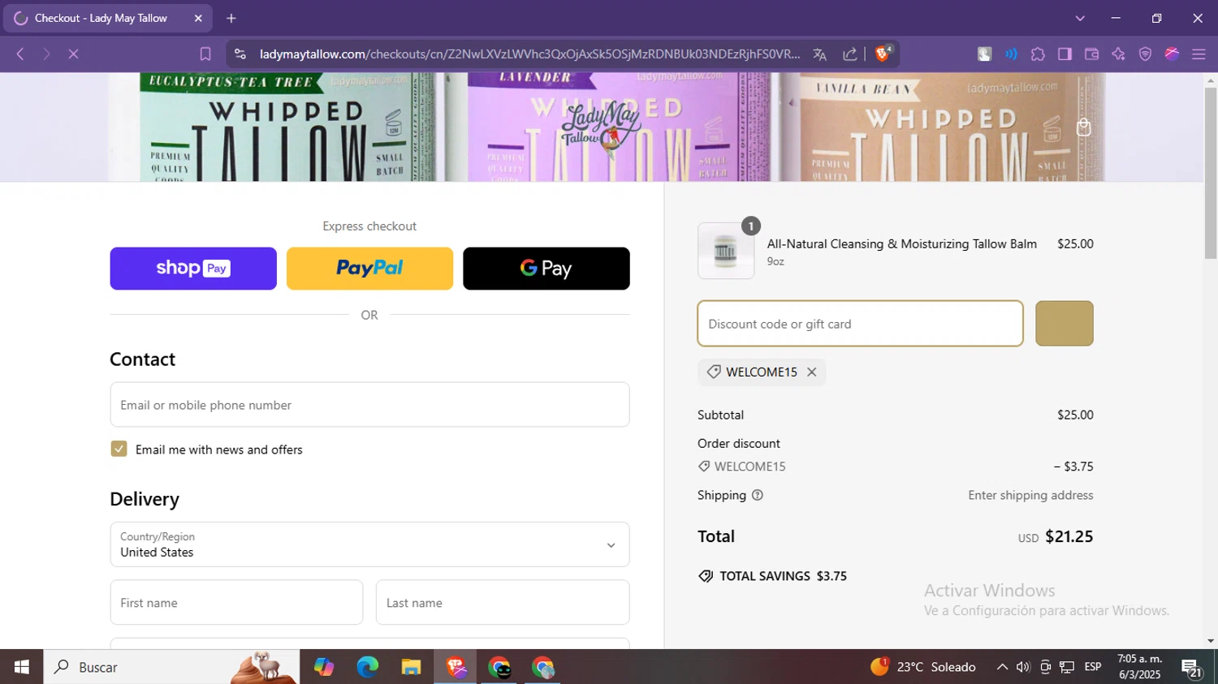The width and height of the screenshot is (1218, 684).
Task: Toggle the browser sidebar panel icon
Action: [1065, 54]
